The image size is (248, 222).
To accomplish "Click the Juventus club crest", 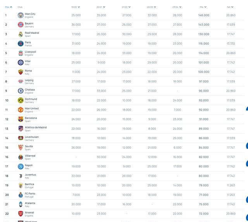I will pos(21,176).
